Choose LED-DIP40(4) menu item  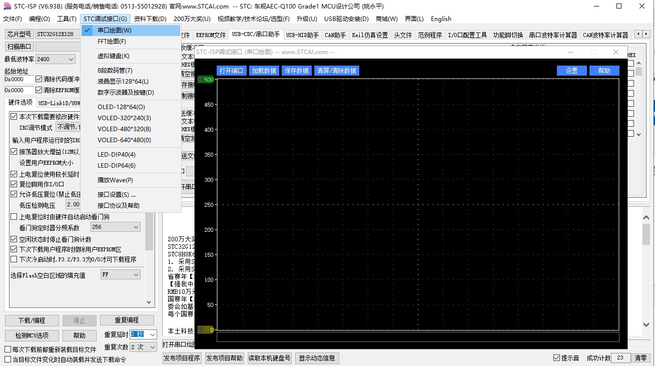116,155
